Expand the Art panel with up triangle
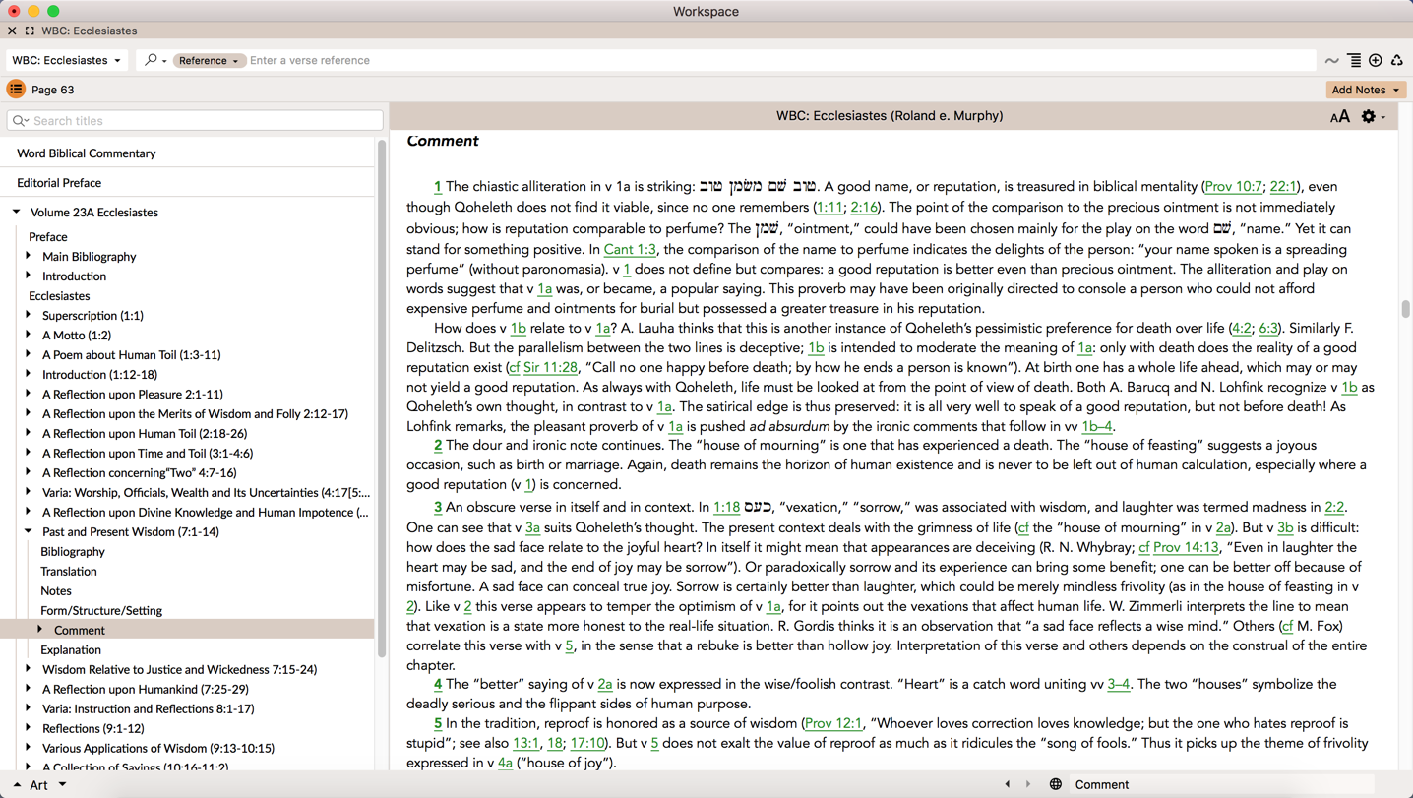 pos(17,784)
